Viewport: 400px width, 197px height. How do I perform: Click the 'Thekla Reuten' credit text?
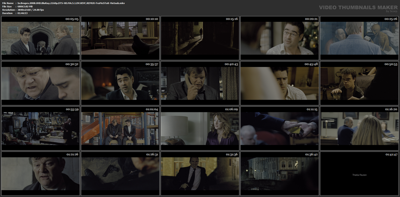pyautogui.click(x=359, y=175)
